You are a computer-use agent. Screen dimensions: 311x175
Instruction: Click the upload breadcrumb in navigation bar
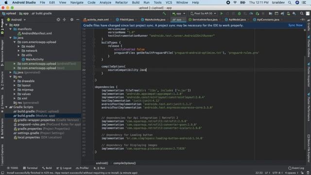[x=9, y=14]
